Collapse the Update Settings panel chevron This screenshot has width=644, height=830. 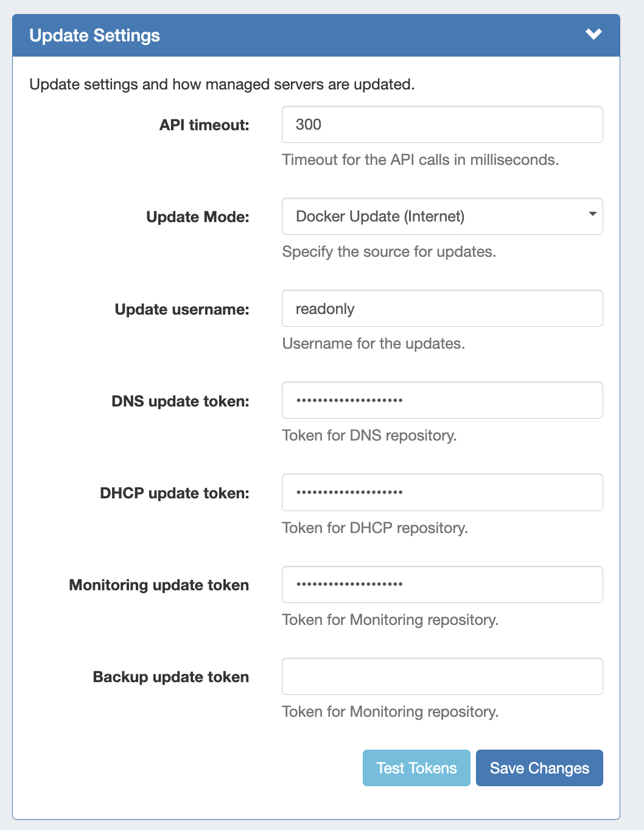(593, 35)
